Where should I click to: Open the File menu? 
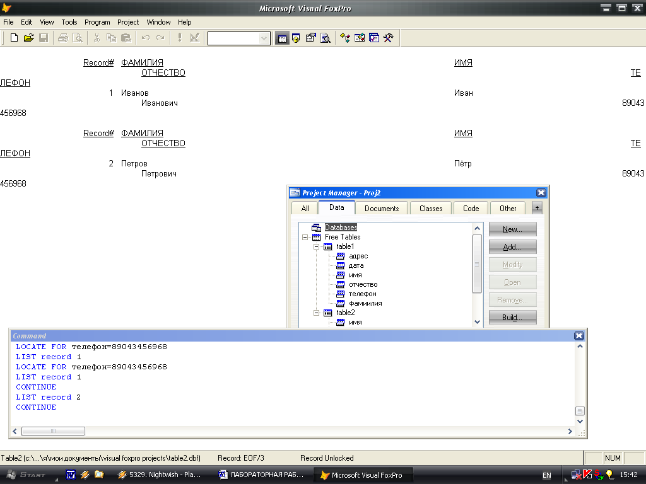pos(8,22)
